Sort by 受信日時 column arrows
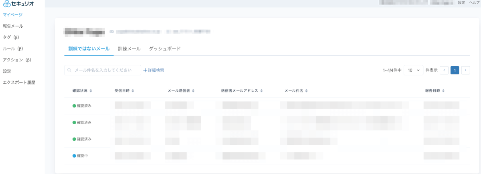The height and width of the screenshot is (174, 481). pos(133,91)
